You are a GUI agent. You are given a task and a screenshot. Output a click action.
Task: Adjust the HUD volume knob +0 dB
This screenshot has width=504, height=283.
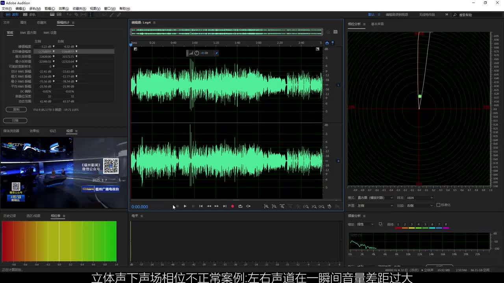click(x=197, y=53)
